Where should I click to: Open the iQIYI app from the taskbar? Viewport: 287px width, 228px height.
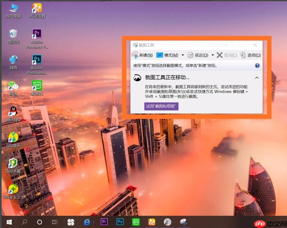(x=136, y=222)
